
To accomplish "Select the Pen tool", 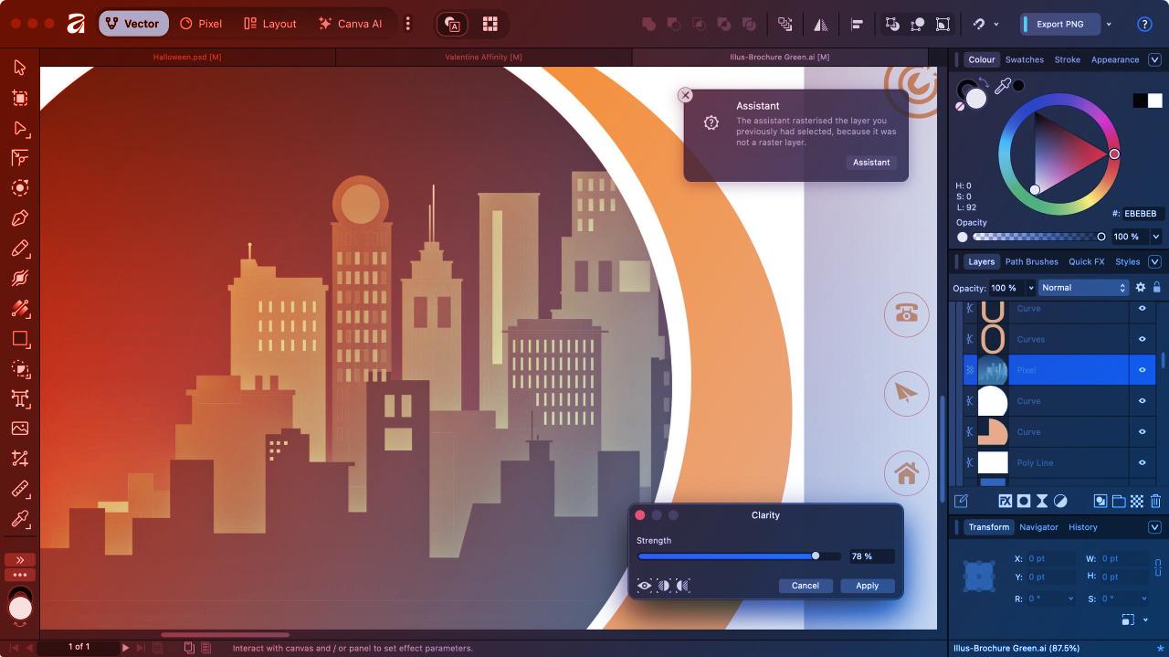I will (18, 217).
